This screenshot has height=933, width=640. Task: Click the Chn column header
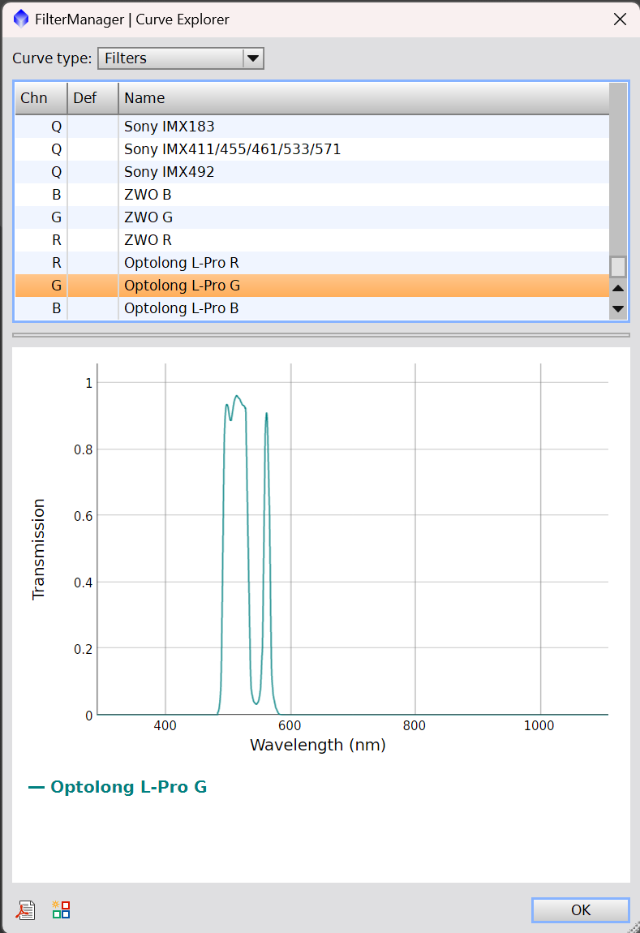[41, 98]
